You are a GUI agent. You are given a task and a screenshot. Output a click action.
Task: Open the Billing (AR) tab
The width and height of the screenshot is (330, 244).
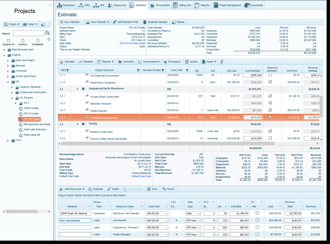[x=182, y=5]
